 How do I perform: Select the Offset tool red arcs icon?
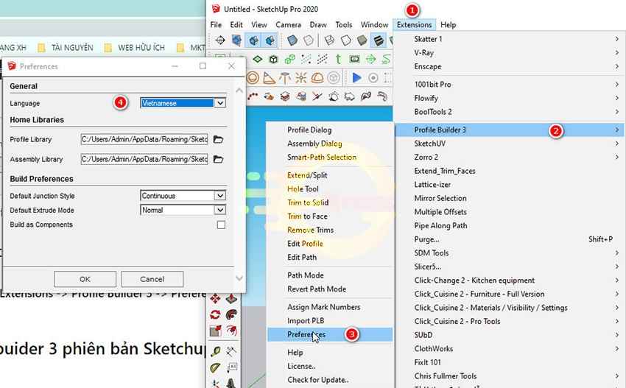tap(231, 331)
